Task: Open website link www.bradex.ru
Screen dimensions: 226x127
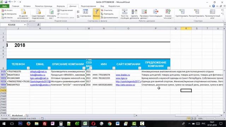Action: (x=123, y=75)
